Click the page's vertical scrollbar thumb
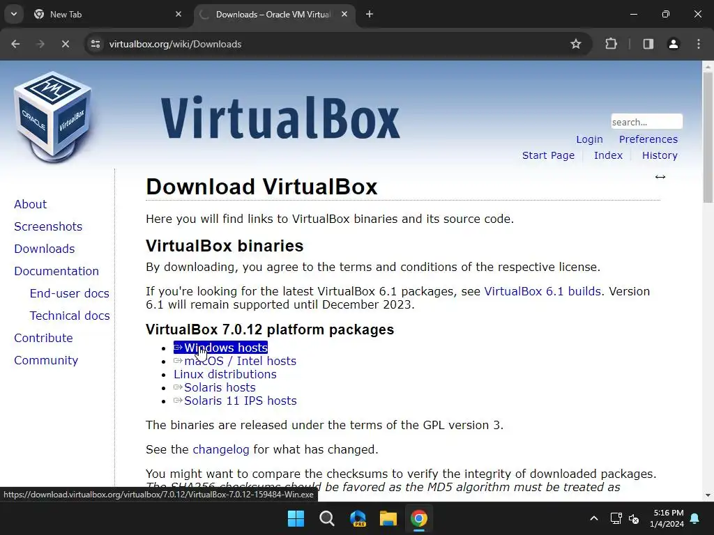The width and height of the screenshot is (714, 535). tap(708, 137)
